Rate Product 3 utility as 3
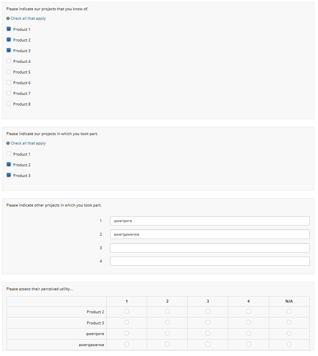The height and width of the screenshot is (356, 318). pyautogui.click(x=208, y=322)
